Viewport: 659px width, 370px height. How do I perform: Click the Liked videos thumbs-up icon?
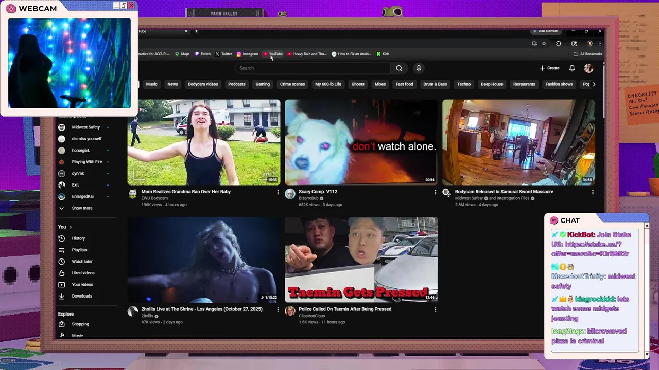62,273
